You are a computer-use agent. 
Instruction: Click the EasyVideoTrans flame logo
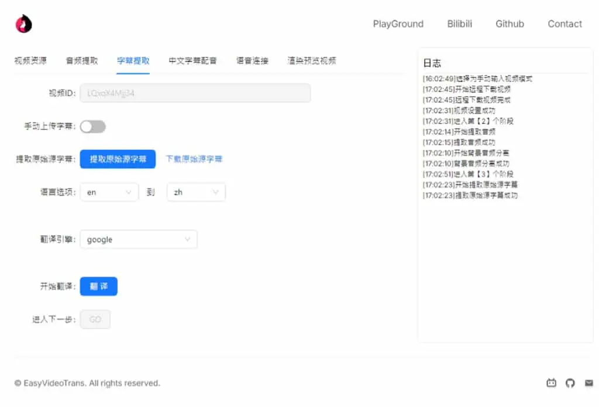click(x=23, y=23)
